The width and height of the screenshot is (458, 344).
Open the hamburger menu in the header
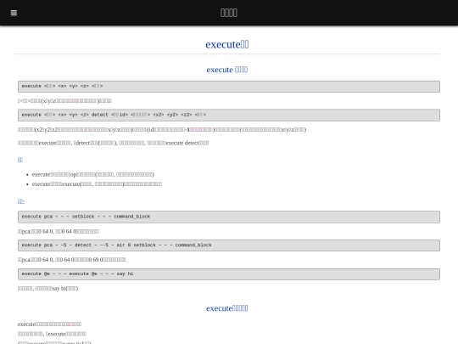[x=14, y=13]
